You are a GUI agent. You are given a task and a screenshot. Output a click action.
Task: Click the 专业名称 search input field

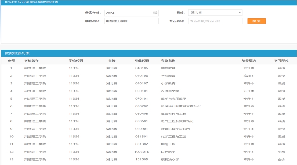(x=215, y=21)
